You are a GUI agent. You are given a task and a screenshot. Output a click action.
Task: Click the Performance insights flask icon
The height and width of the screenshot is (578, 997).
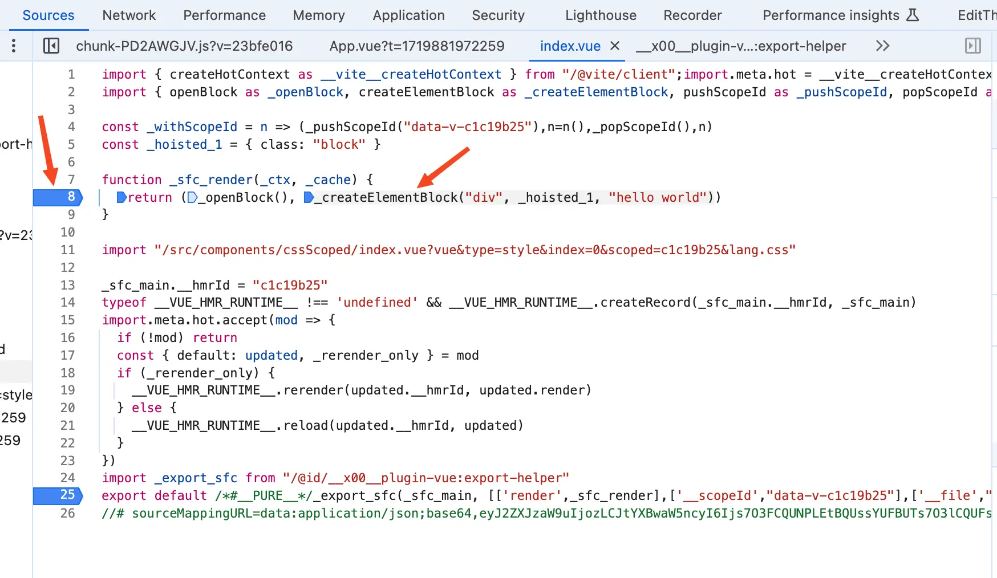(x=913, y=15)
